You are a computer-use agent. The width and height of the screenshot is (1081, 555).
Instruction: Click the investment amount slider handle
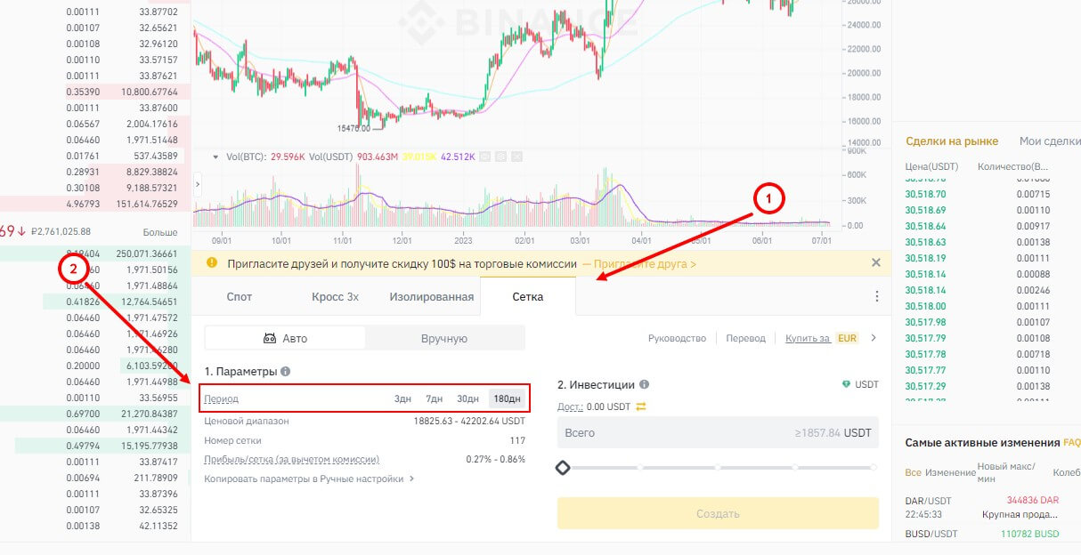coord(563,467)
